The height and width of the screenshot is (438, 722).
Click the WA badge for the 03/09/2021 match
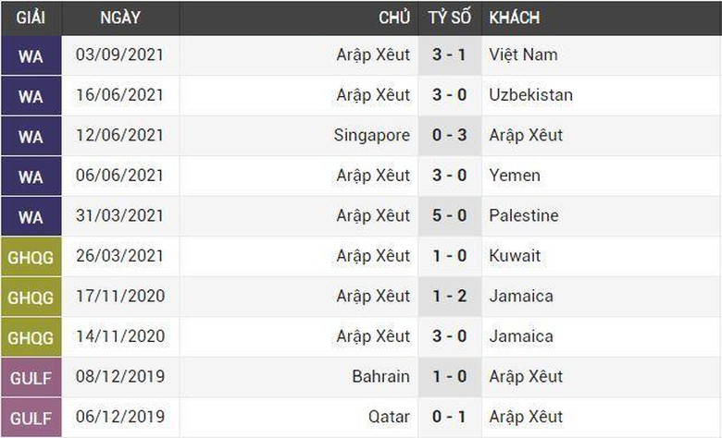point(31,55)
